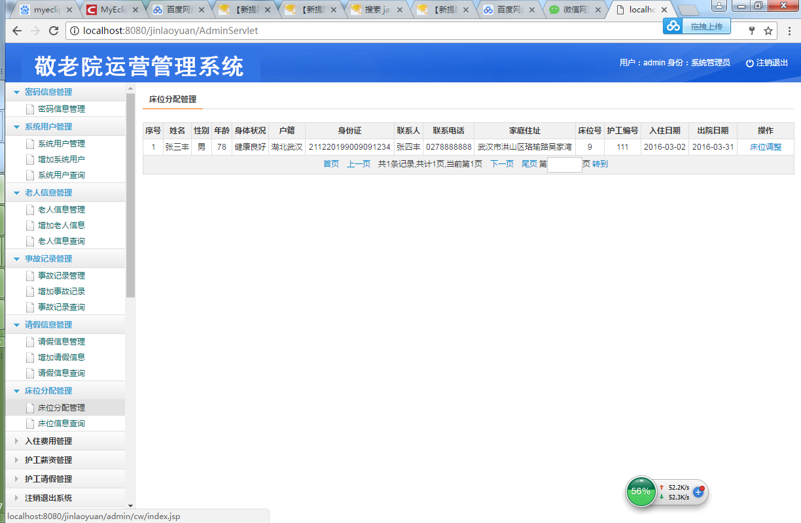Select the 床位分配管理 content tab
The height and width of the screenshot is (523, 801).
point(173,99)
